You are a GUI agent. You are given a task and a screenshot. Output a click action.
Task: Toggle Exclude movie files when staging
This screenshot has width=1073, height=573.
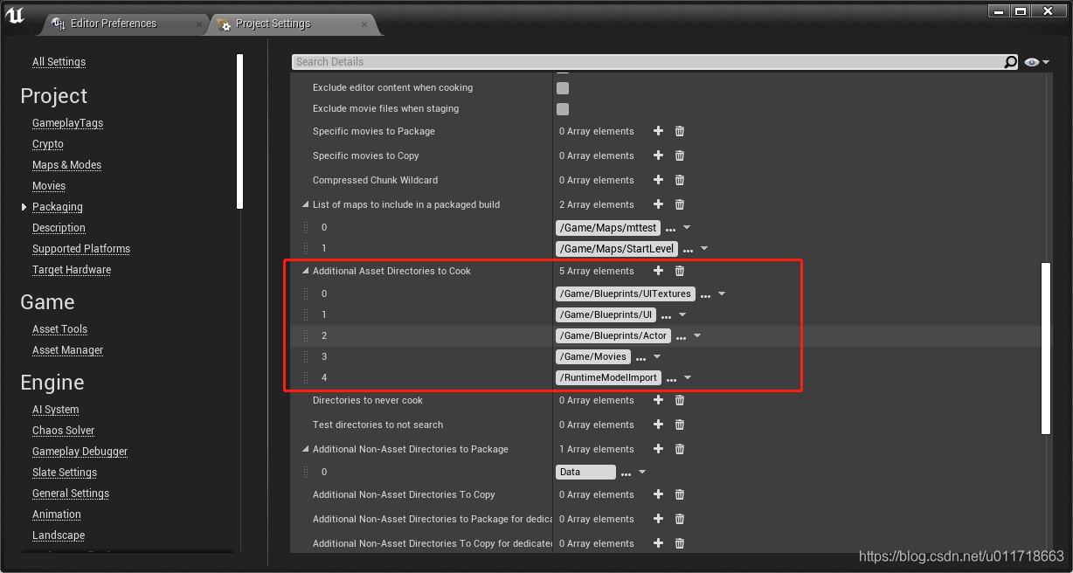(563, 109)
